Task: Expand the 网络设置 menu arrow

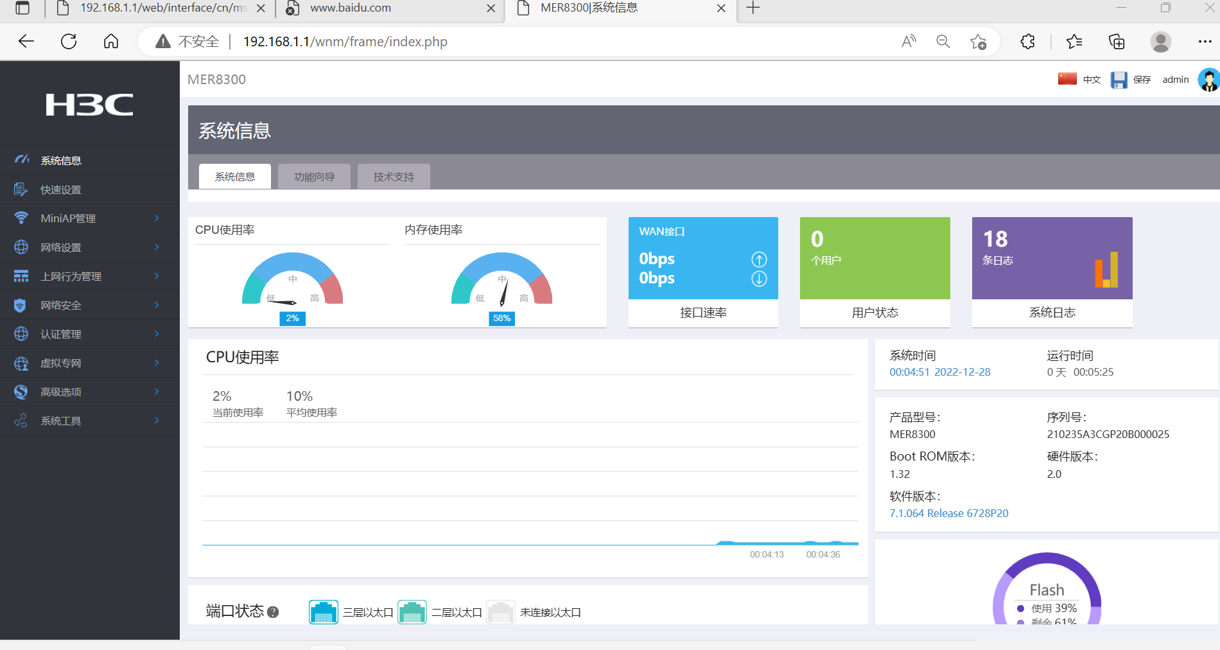Action: pos(157,247)
